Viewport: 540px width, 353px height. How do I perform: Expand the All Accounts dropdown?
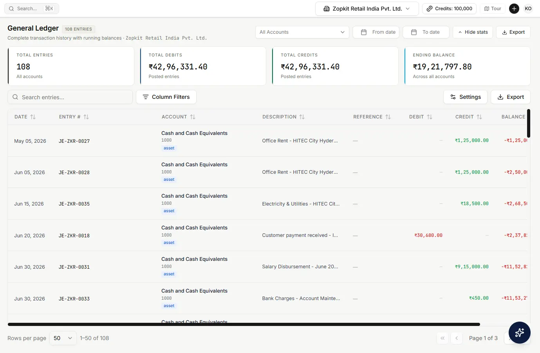coord(302,32)
